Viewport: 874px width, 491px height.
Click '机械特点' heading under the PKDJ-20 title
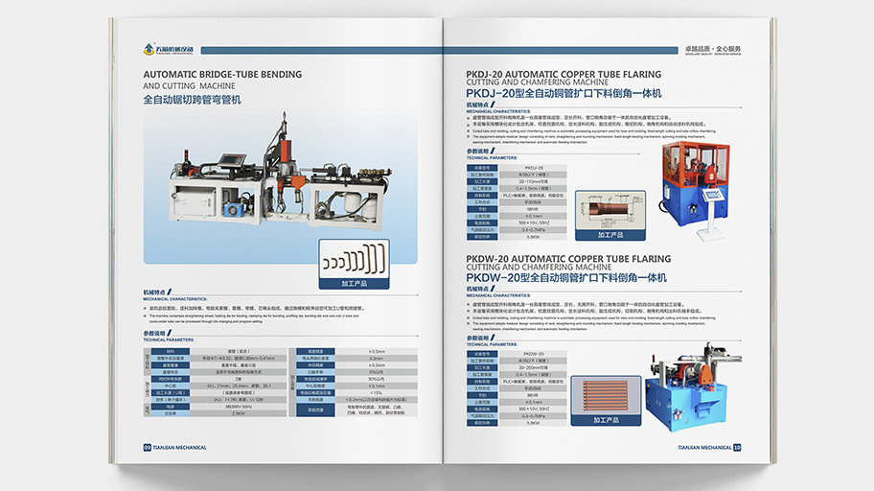click(477, 105)
